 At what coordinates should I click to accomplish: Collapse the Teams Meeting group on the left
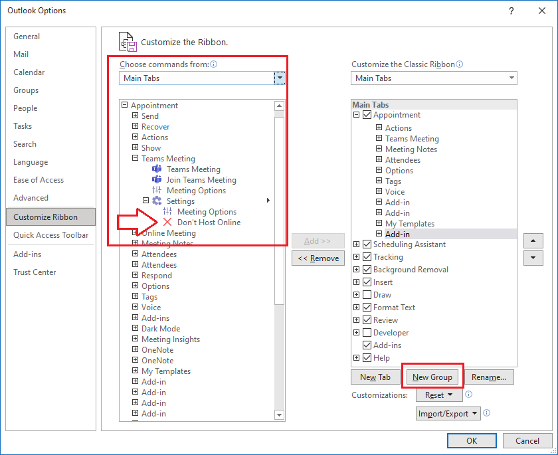click(x=136, y=158)
